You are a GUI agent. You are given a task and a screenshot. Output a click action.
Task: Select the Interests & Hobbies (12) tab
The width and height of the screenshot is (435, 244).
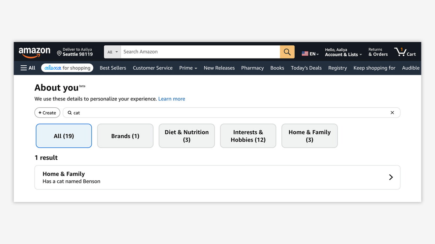[248, 136]
